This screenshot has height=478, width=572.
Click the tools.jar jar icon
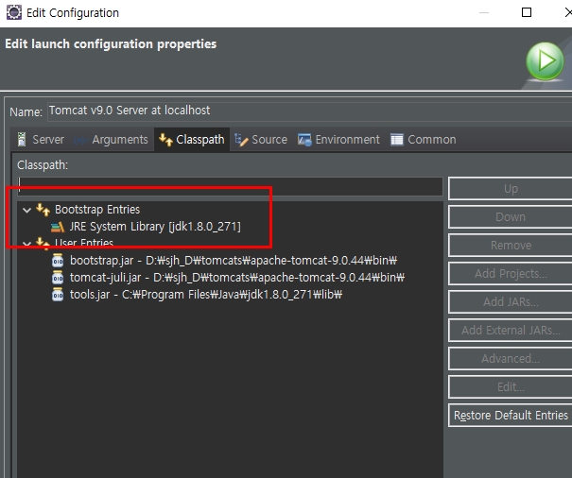(x=58, y=294)
